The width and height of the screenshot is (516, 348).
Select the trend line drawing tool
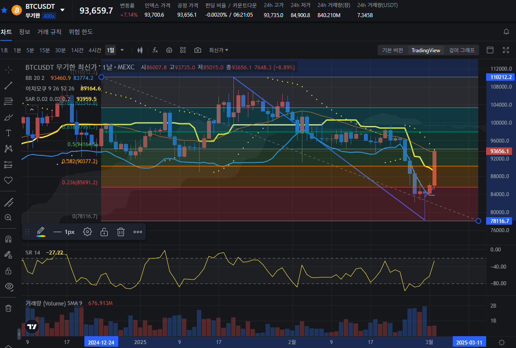pyautogui.click(x=8, y=86)
